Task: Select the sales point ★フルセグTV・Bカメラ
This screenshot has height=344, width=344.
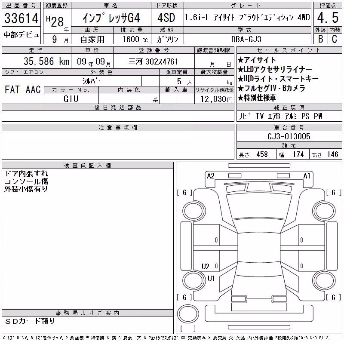Action: pos(272,88)
